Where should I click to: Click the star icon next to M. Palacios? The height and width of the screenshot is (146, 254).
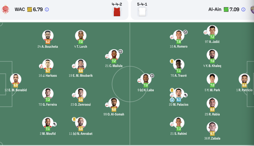pyautogui.click(x=172, y=100)
